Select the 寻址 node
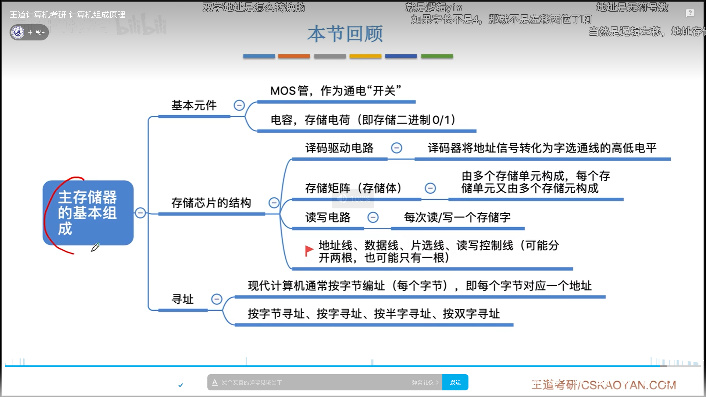The height and width of the screenshot is (397, 706). pos(182,299)
